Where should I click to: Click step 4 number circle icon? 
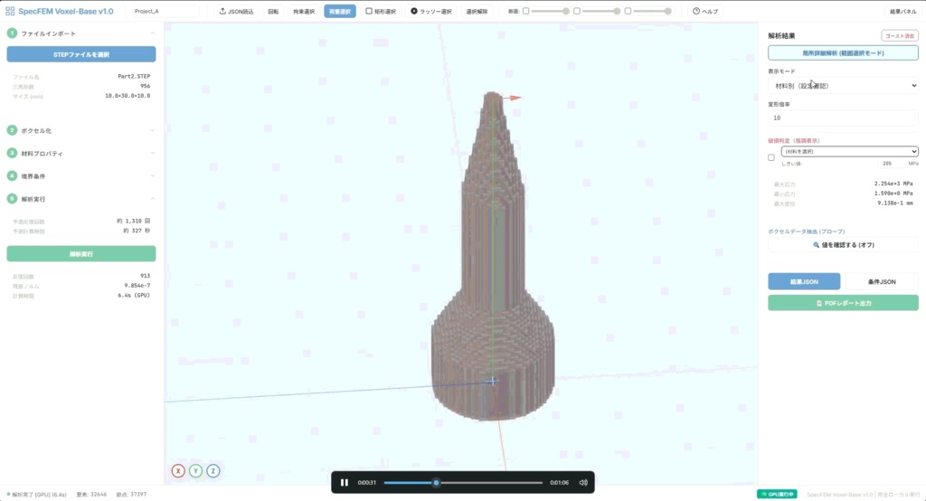(x=12, y=176)
